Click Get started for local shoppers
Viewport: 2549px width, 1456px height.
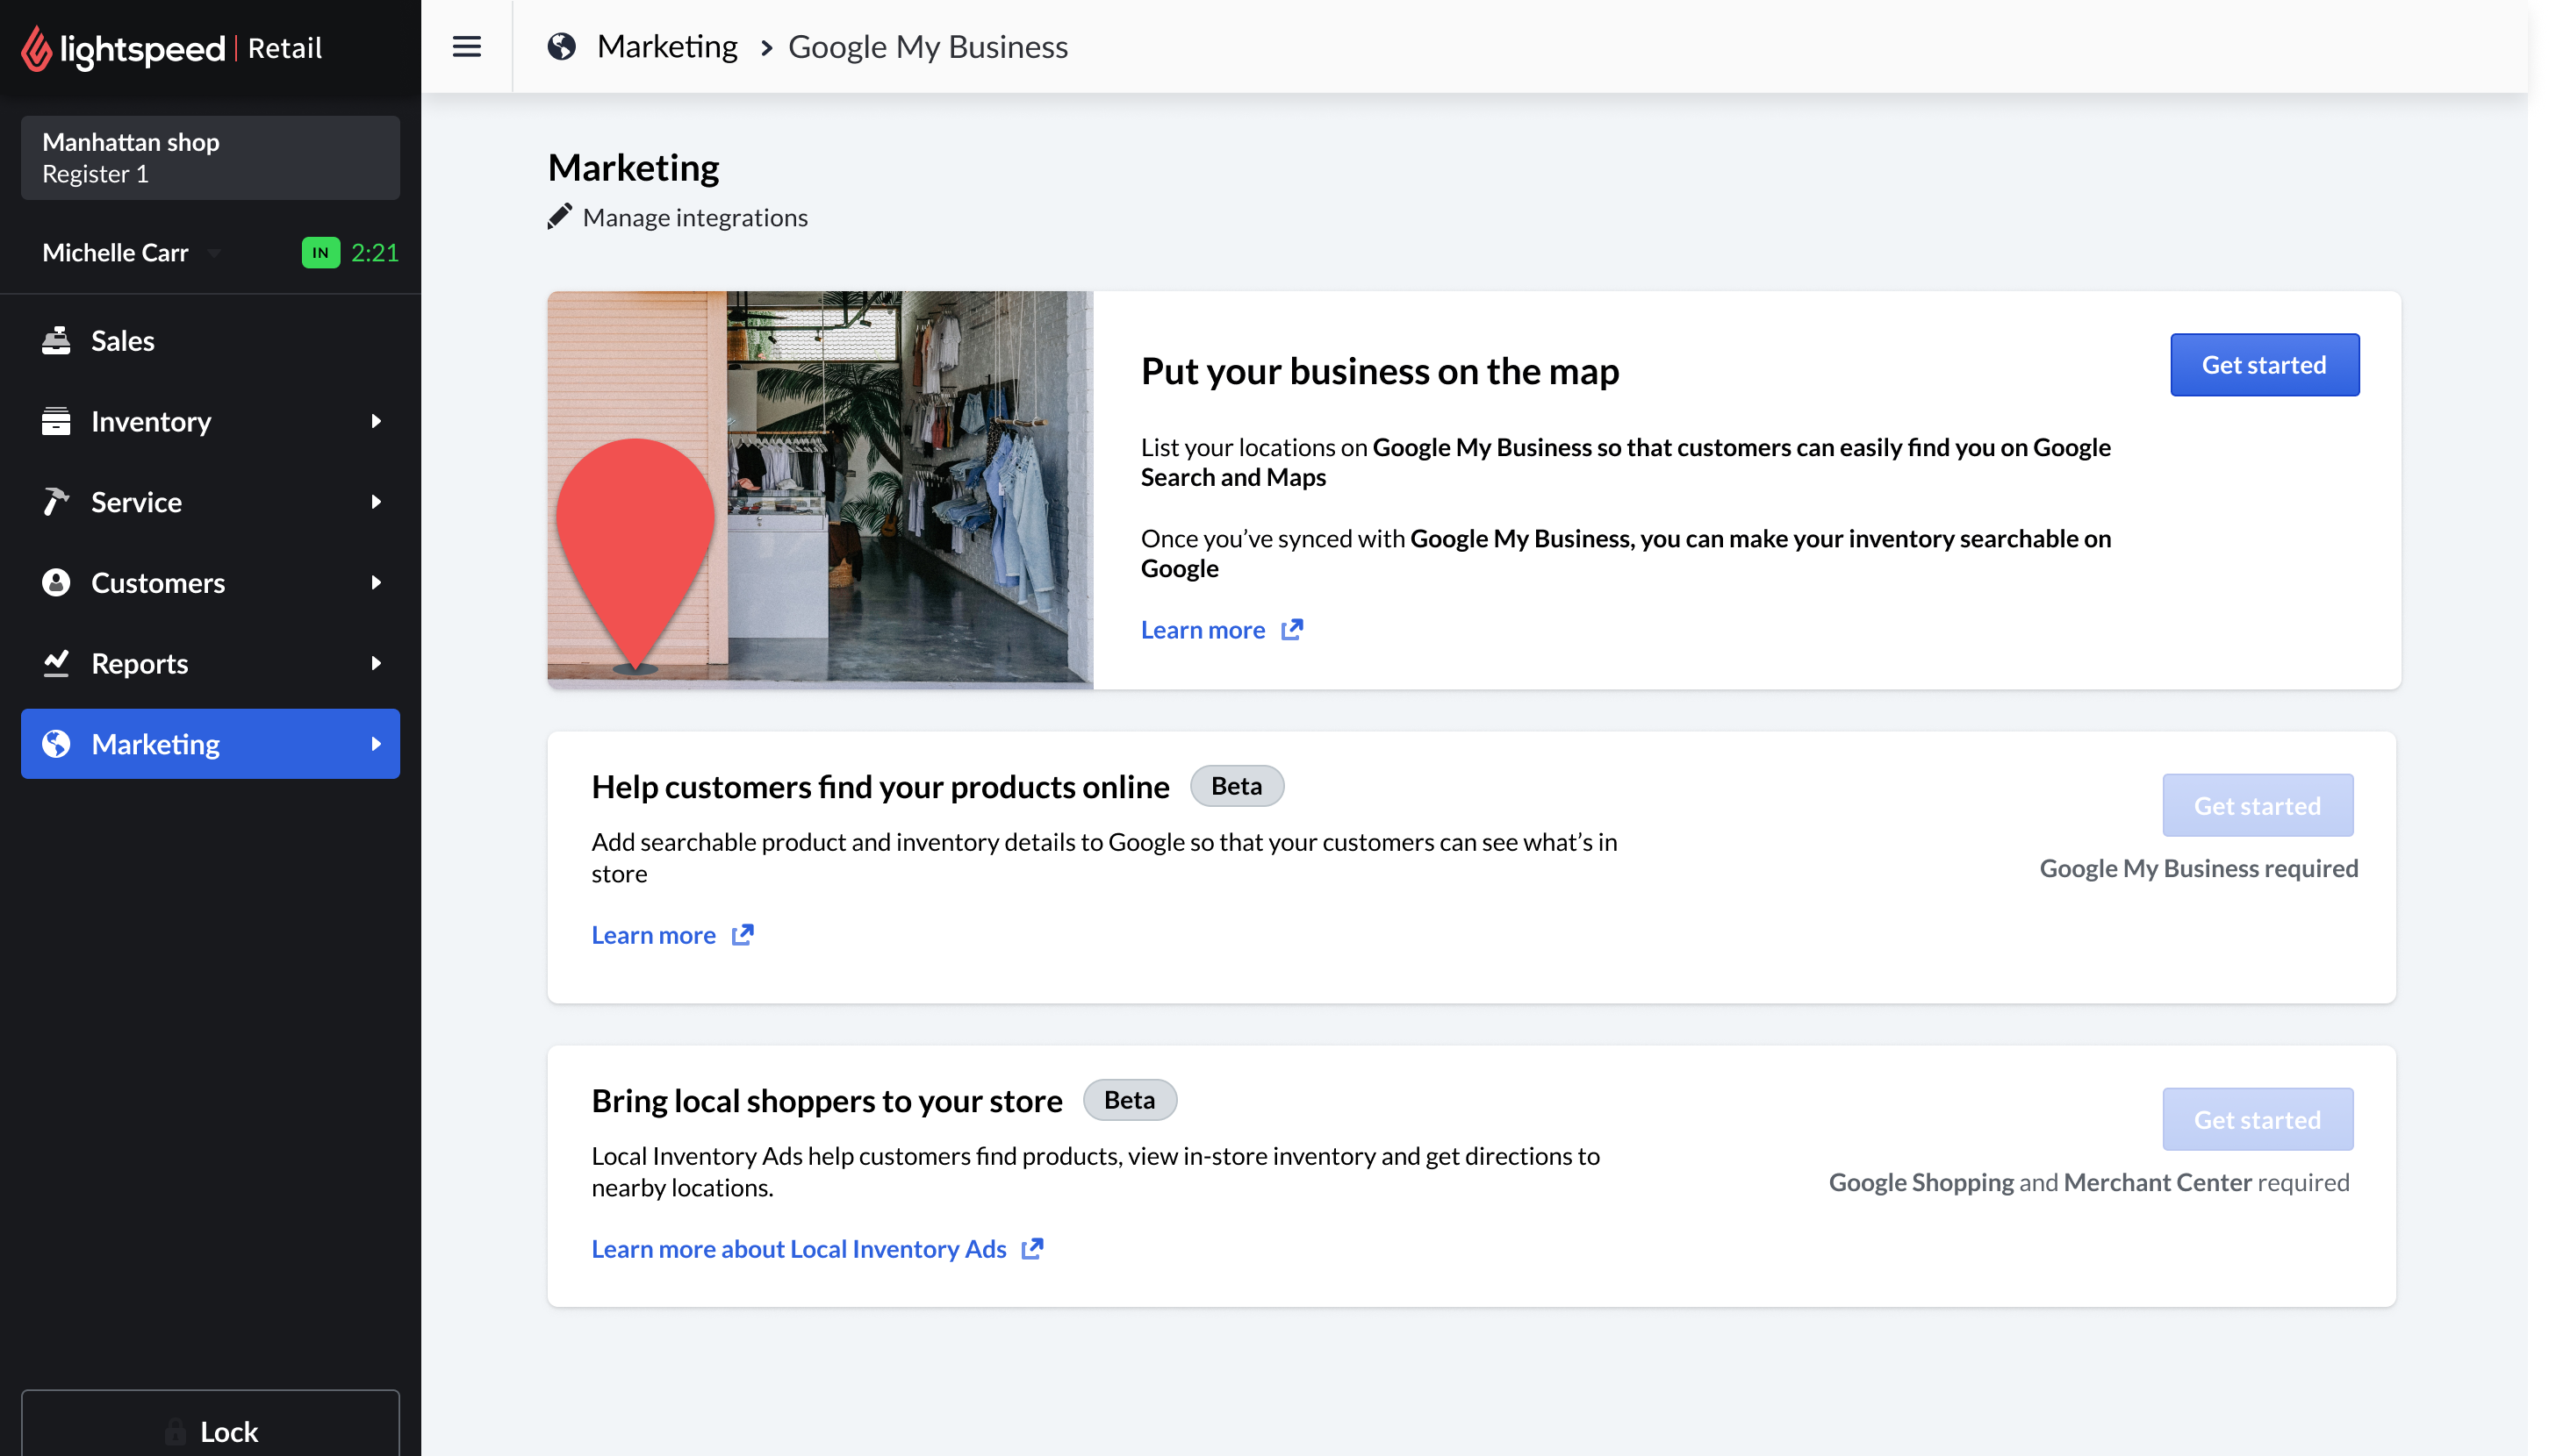[2258, 1120]
